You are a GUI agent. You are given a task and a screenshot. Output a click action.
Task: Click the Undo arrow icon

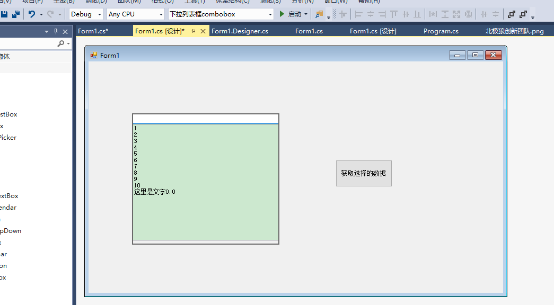pos(32,15)
